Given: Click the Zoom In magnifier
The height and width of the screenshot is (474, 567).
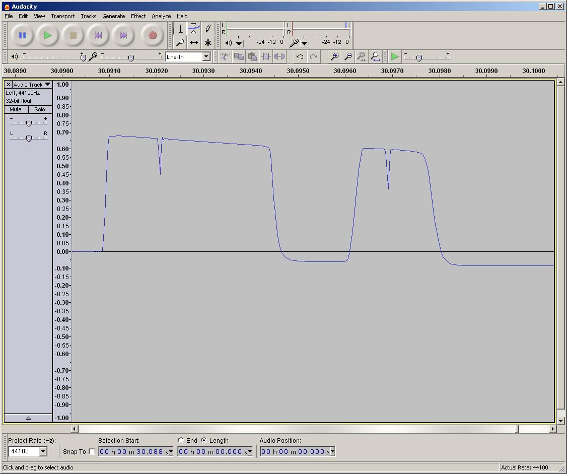Looking at the screenshot, I should [x=334, y=56].
